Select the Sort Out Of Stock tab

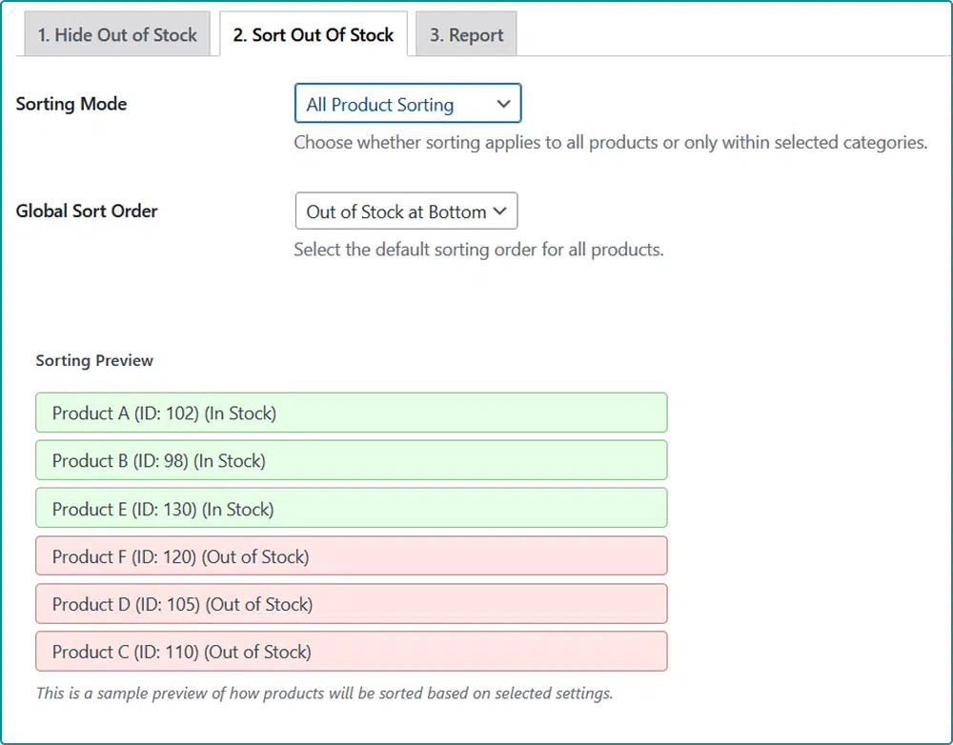tap(313, 35)
